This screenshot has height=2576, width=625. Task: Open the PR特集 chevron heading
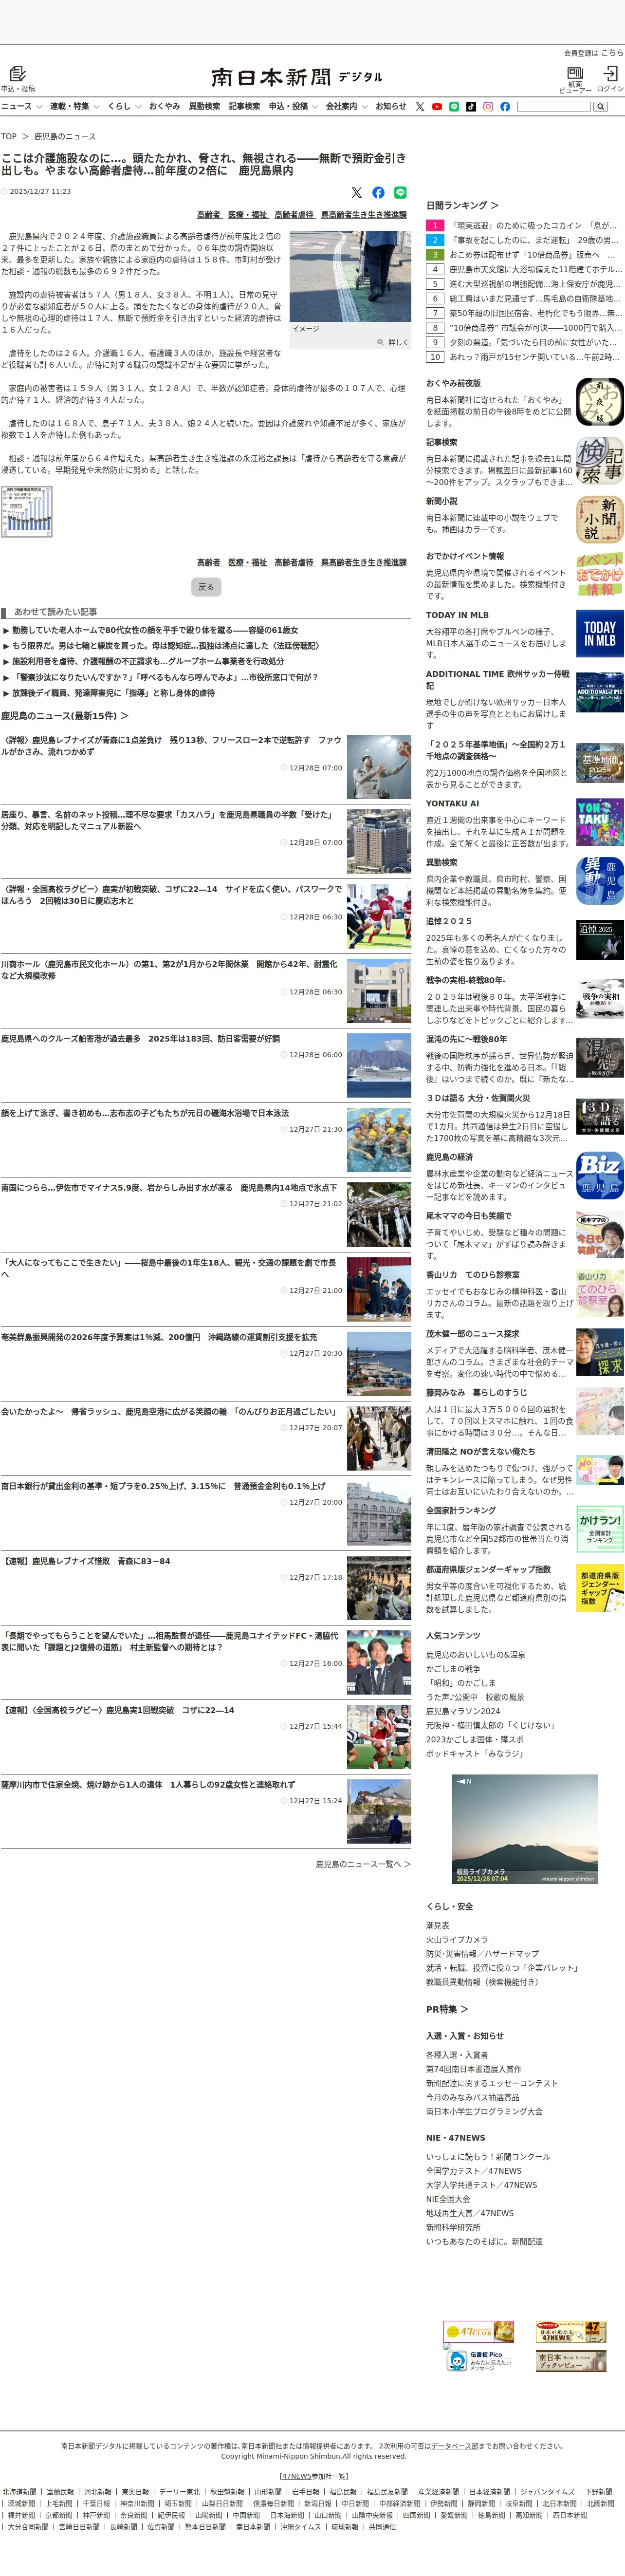[447, 2009]
